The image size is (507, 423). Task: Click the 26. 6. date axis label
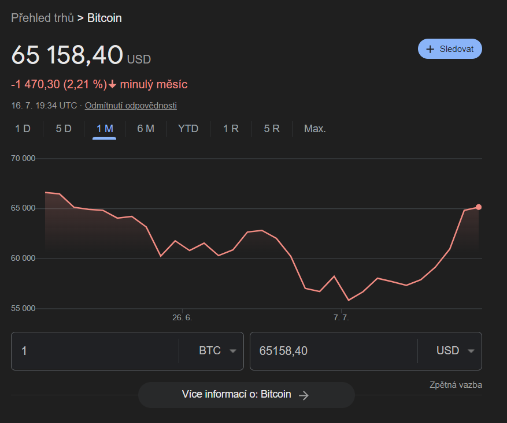click(x=182, y=318)
